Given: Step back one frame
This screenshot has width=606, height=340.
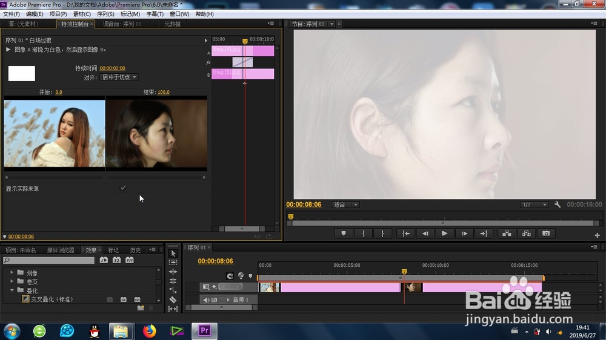Looking at the screenshot, I should pyautogui.click(x=425, y=234).
